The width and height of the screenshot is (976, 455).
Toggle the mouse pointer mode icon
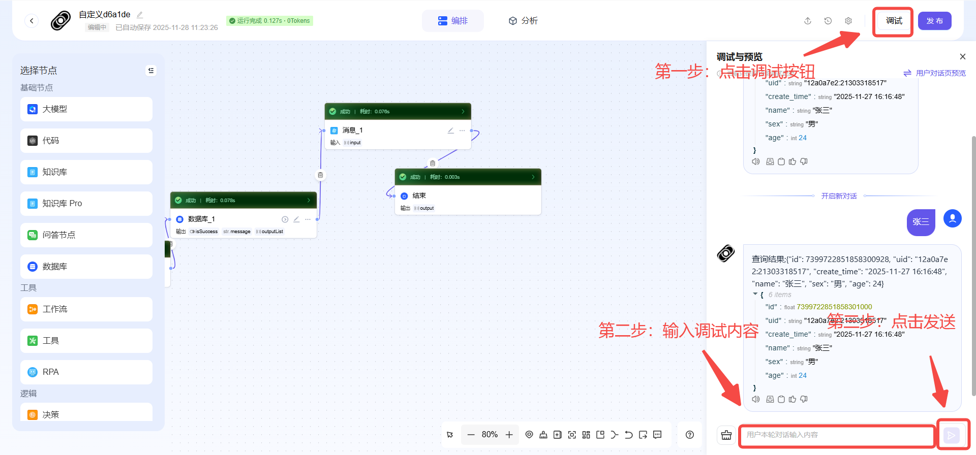pyautogui.click(x=450, y=435)
